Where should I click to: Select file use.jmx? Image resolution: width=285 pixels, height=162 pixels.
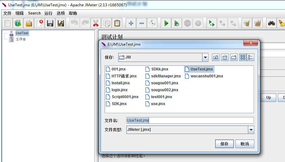coord(156,104)
